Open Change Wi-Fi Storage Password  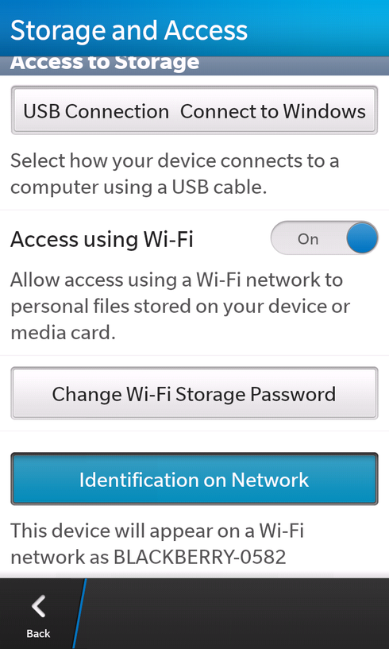point(194,393)
